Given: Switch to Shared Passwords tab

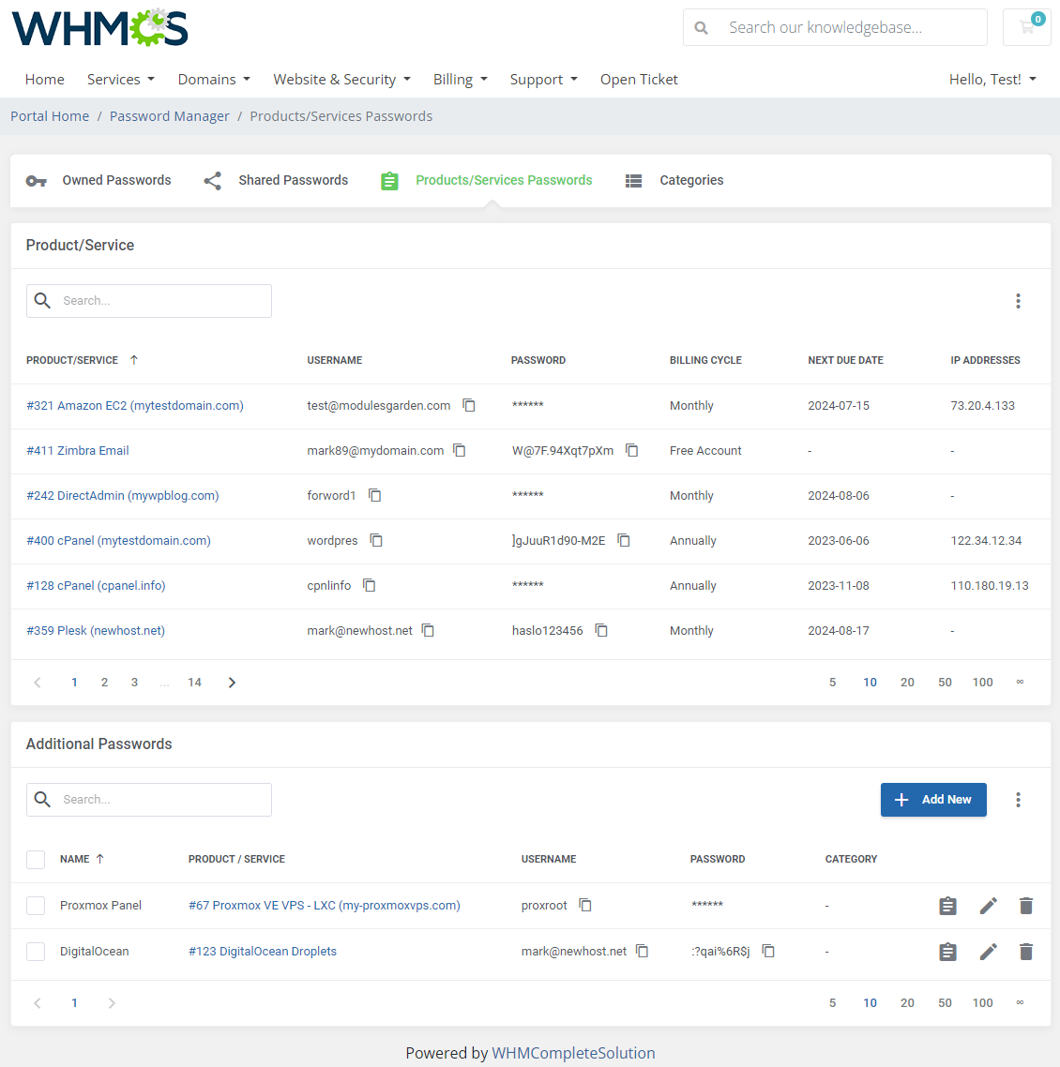Looking at the screenshot, I should [276, 180].
